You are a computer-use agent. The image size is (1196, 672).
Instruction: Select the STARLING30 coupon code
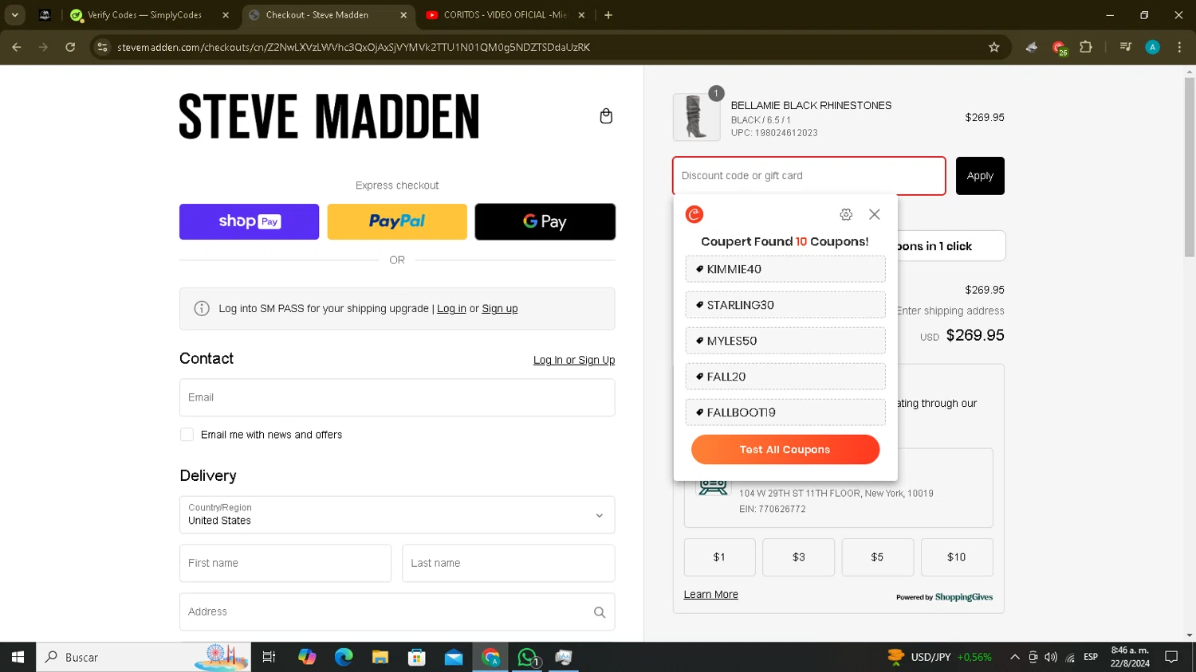click(x=785, y=305)
